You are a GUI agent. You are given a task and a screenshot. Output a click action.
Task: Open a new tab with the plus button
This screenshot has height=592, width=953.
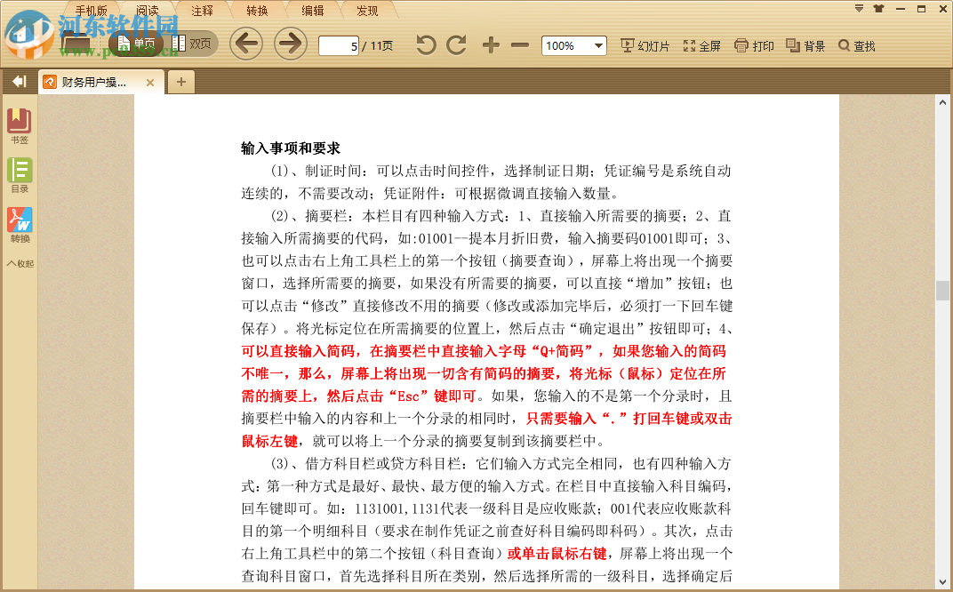[x=180, y=82]
